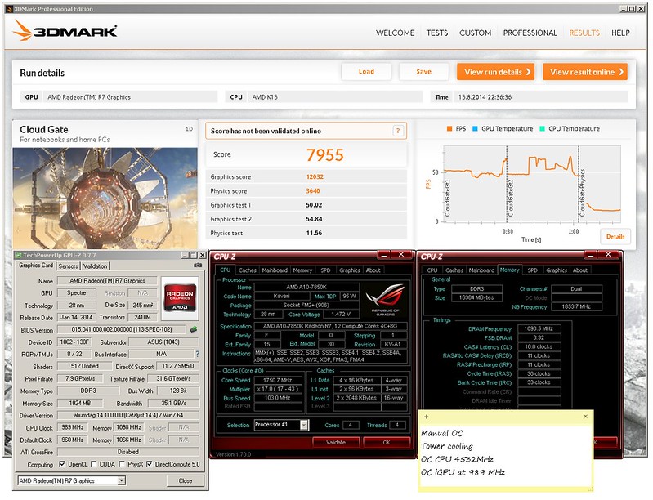Viewport: 653px width, 500px height.
Task: Open the Memory tab in left CPU-Z window
Action: pos(302,270)
